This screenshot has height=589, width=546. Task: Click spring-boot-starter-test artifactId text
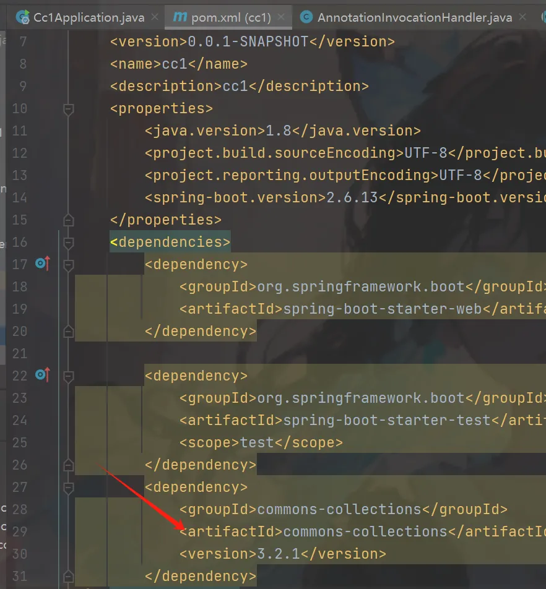coord(387,420)
